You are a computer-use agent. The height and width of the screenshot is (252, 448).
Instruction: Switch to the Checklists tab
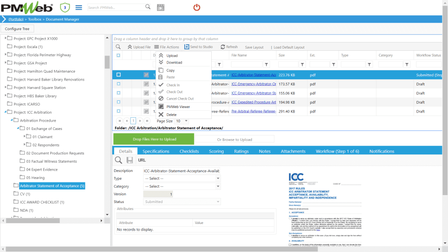[189, 151]
